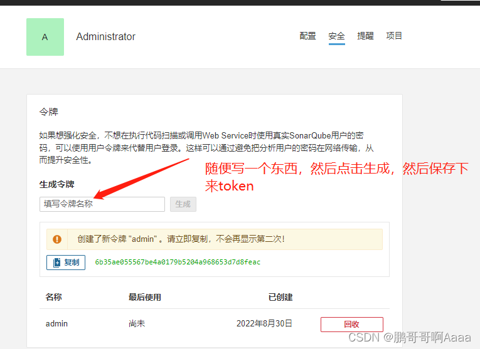Click the 最后使用 column header
The width and height of the screenshot is (480, 349).
point(145,297)
